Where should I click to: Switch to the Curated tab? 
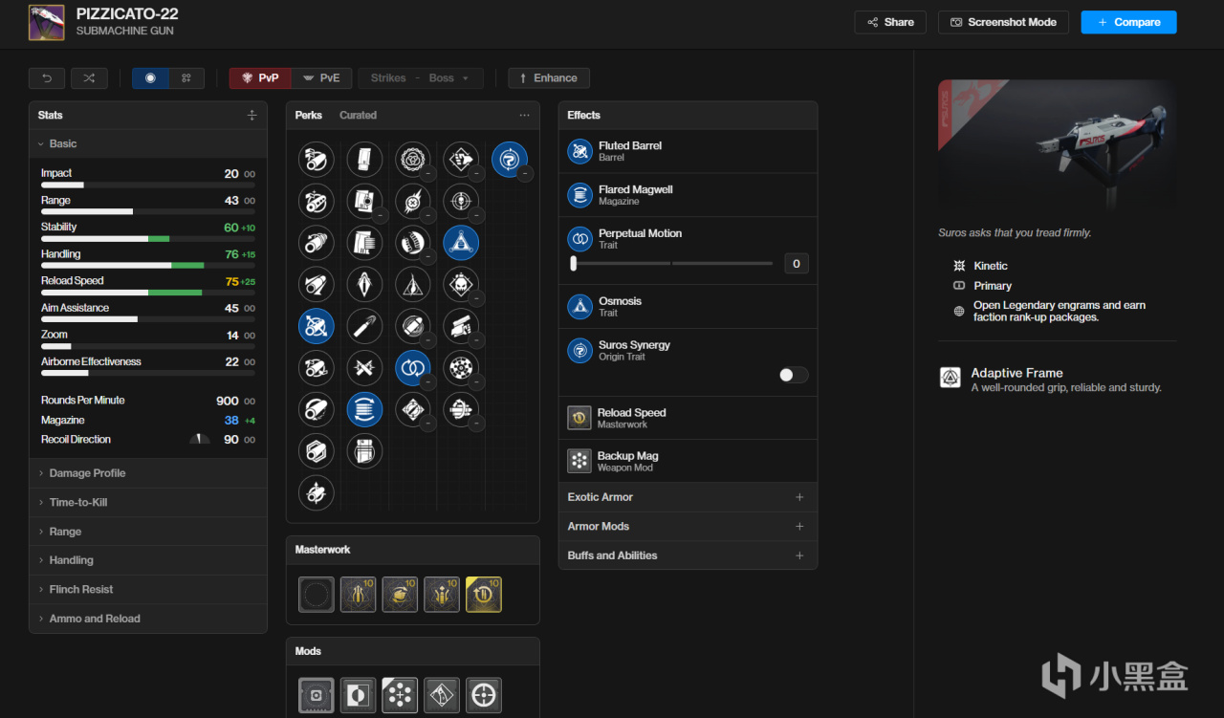(x=359, y=115)
